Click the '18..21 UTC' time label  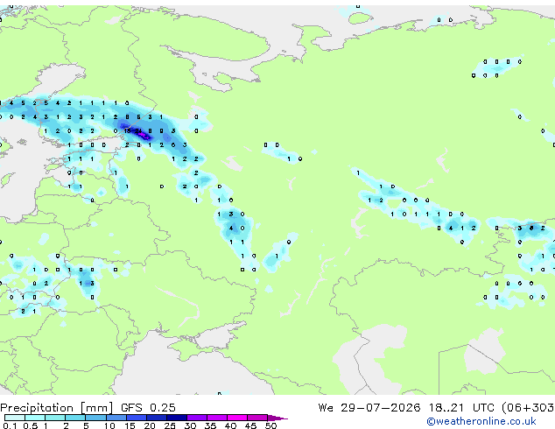click(x=460, y=408)
